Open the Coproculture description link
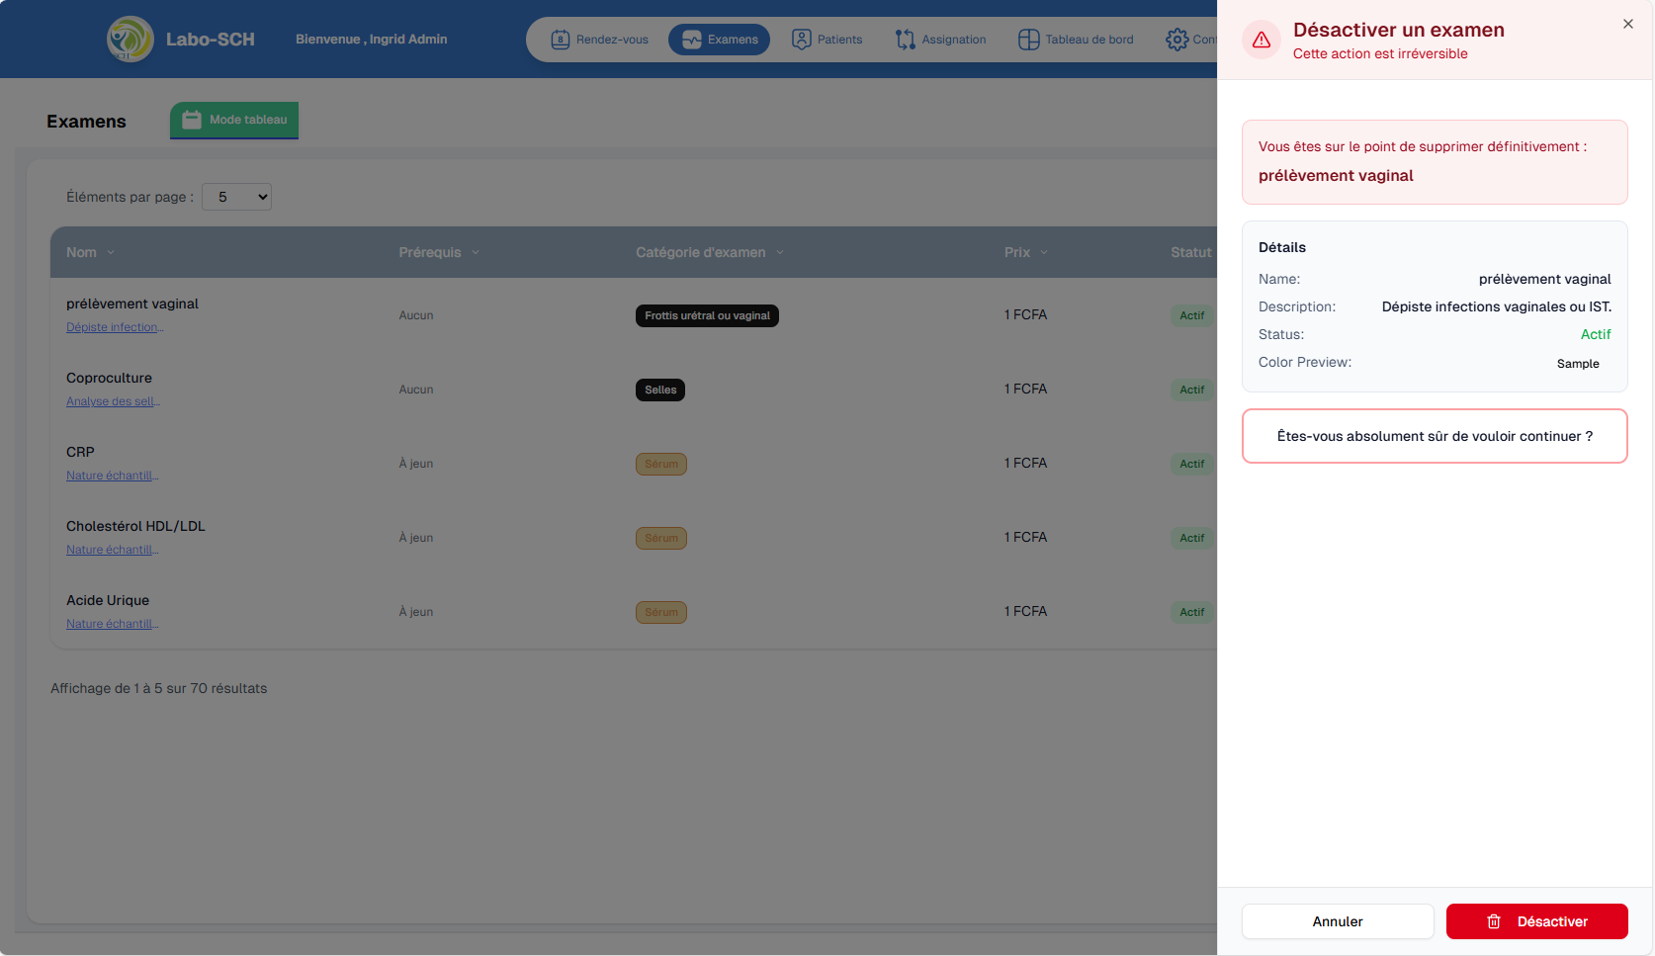This screenshot has height=956, width=1655. 113,401
